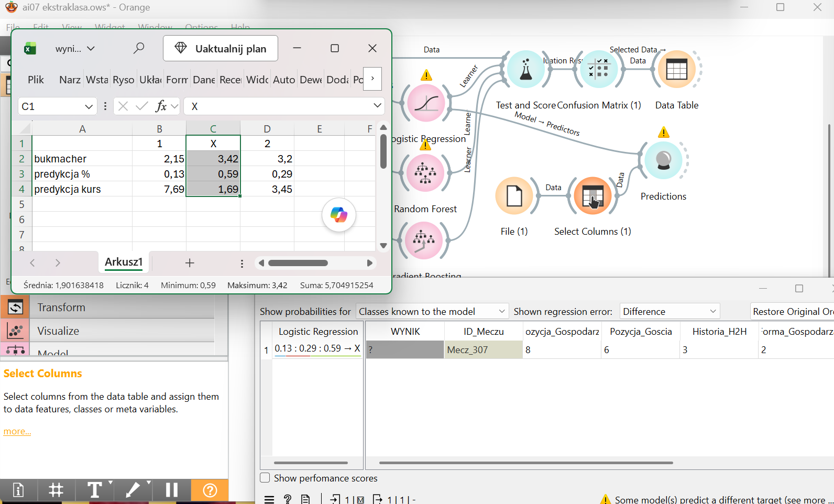
Task: Expand Show probabilities for dropdown
Action: pos(432,311)
